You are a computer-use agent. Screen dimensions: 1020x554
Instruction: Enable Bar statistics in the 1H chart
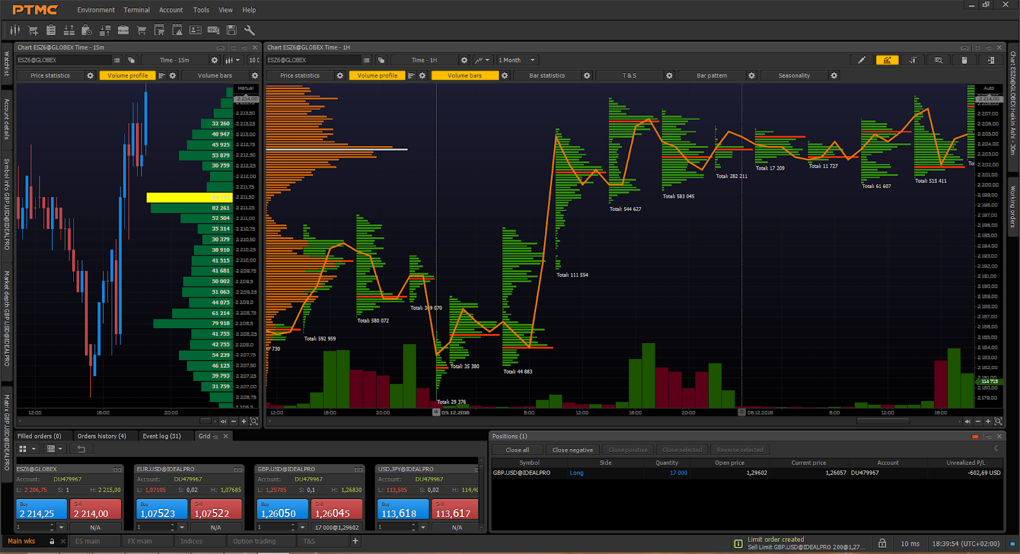click(x=547, y=75)
